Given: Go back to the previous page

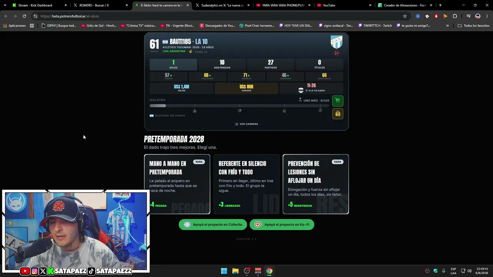Looking at the screenshot, I should pos(6,16).
